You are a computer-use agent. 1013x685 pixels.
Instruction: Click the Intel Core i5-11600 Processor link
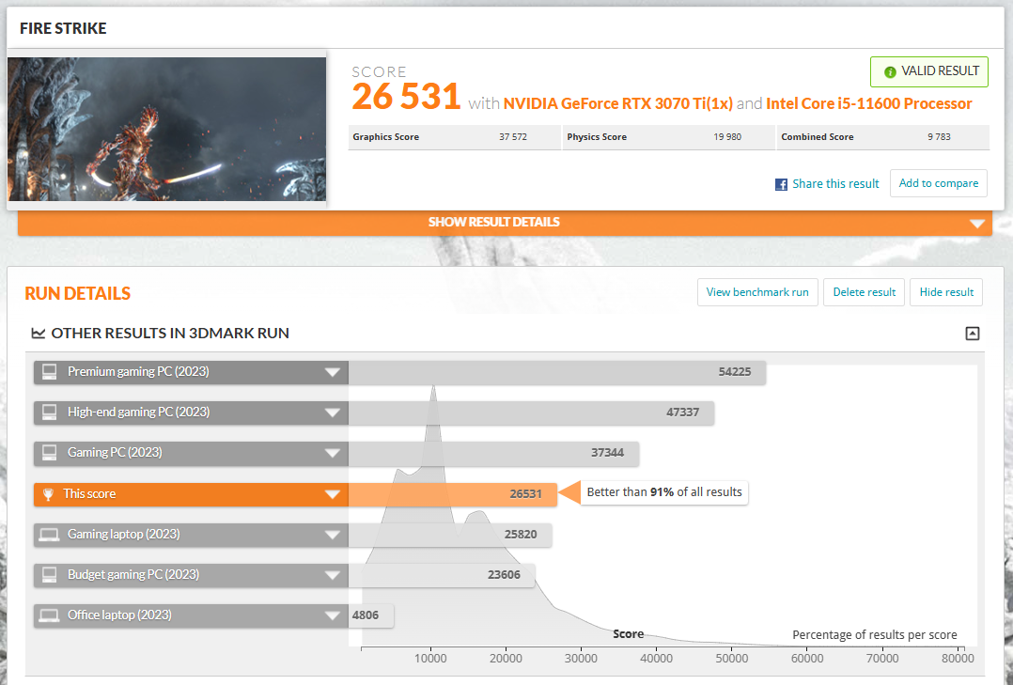click(x=869, y=104)
